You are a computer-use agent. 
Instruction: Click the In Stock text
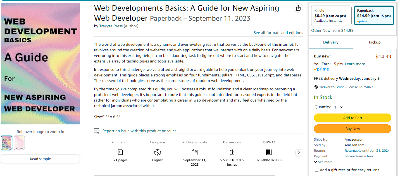point(323,97)
